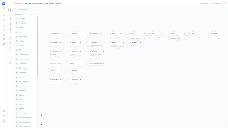Choose the Video Chat Started trigger icon
Image resolution: width=228 pixels, height=128 pixels.
click(x=16, y=122)
